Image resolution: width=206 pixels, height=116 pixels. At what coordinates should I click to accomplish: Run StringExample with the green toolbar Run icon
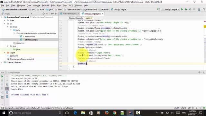point(182,9)
